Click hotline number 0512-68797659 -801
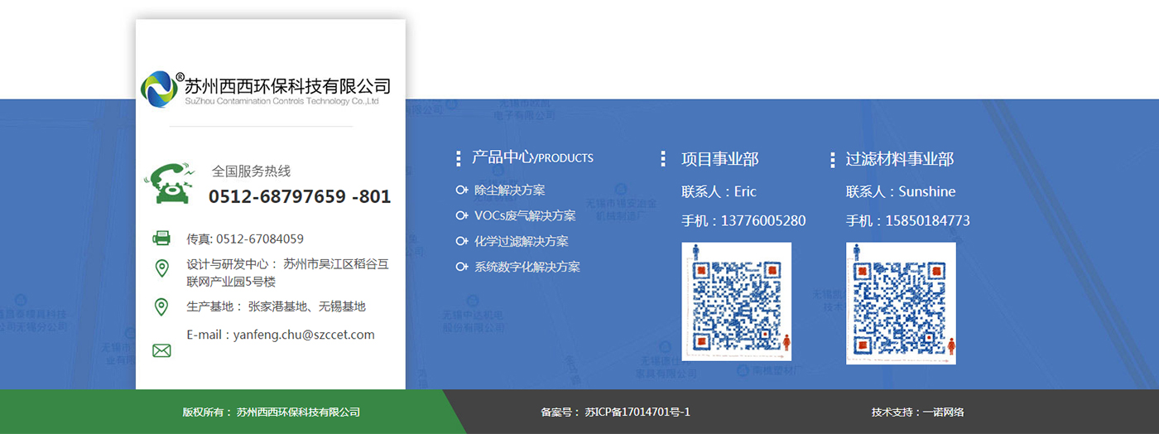Image resolution: width=1159 pixels, height=434 pixels. click(300, 197)
